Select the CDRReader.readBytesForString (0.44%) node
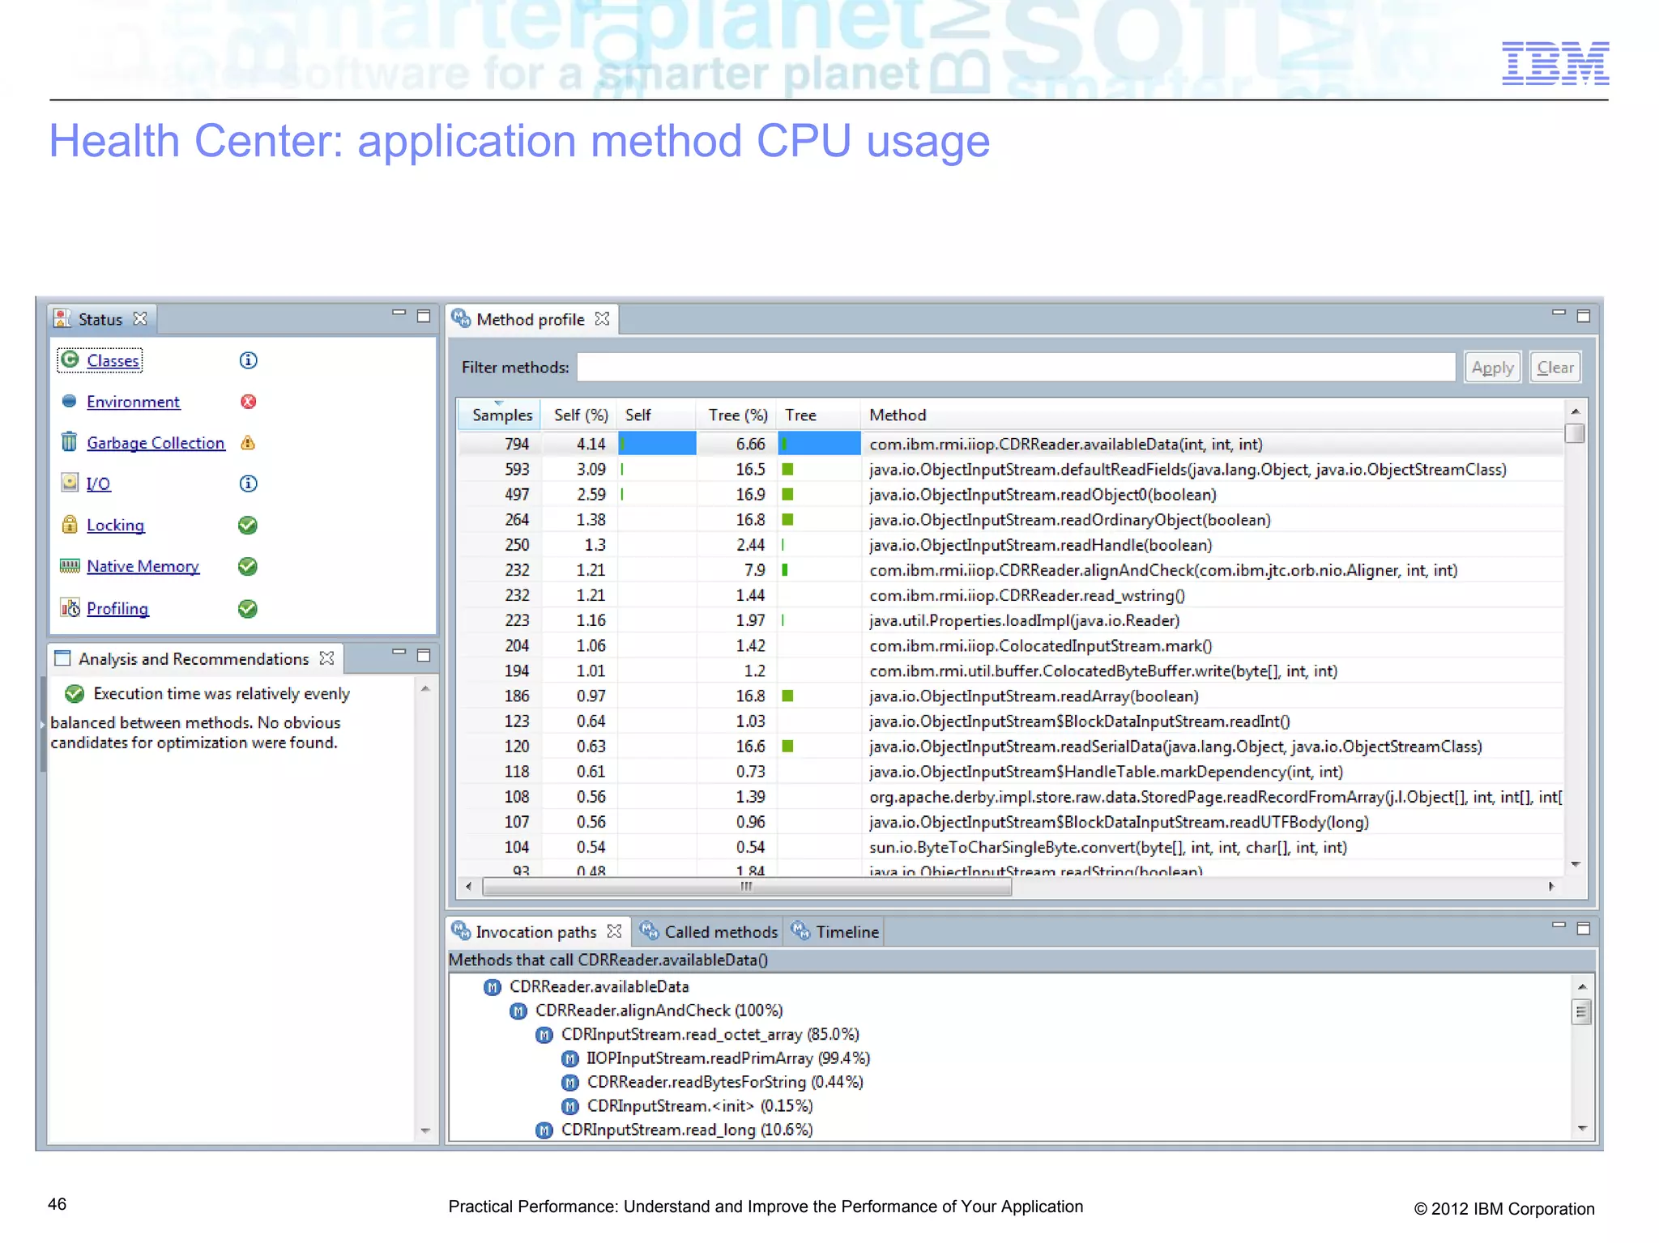Viewport: 1659px width, 1243px height. (x=725, y=1082)
